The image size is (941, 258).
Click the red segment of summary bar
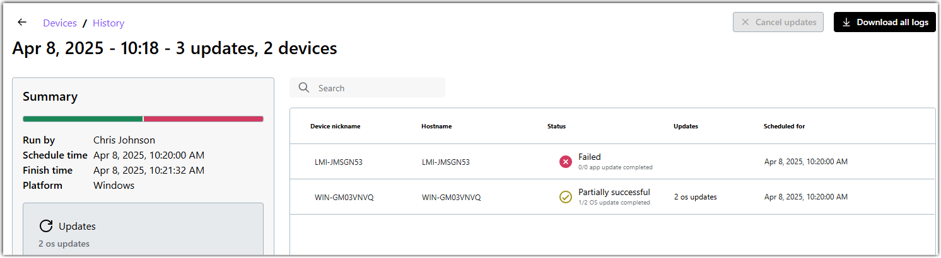point(203,119)
